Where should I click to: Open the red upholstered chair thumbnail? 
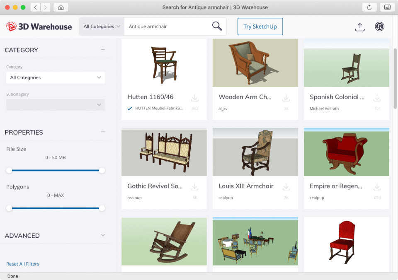tap(347, 241)
